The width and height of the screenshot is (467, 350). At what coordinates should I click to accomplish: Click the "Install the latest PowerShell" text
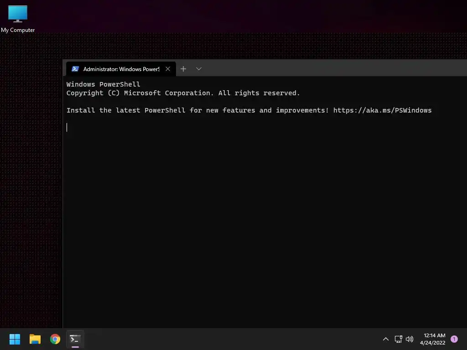point(126,110)
